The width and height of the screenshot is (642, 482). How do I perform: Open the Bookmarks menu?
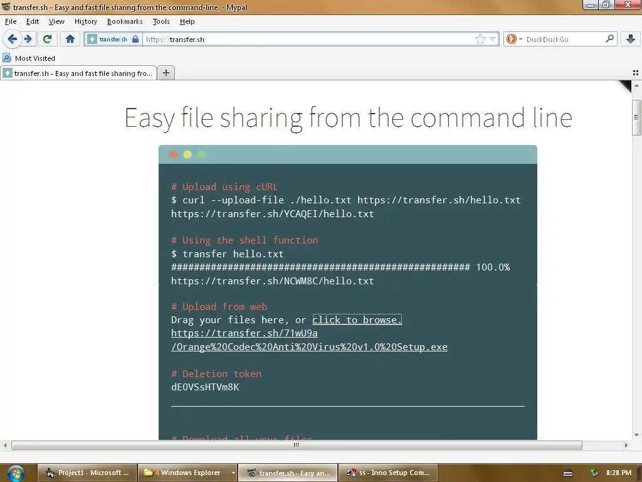click(x=125, y=21)
